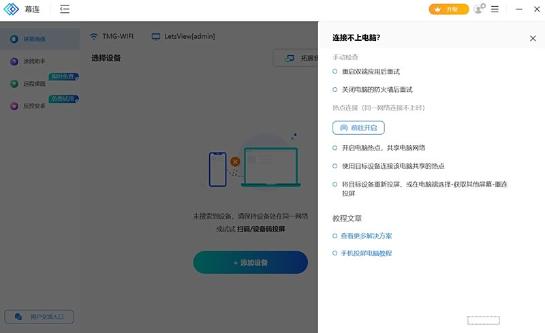Select 涂鸦助手 in the sidebar
The image size is (545, 333).
coord(34,61)
